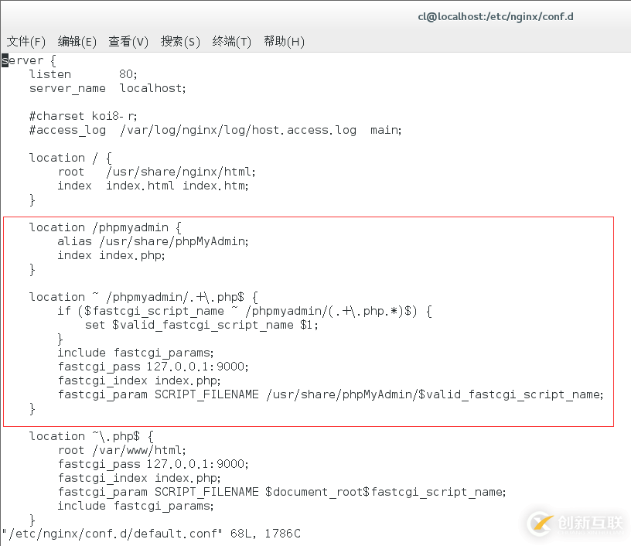Click 'location /phpmyadmin {' line
Viewport: 631px width, 546px height.
(x=105, y=227)
